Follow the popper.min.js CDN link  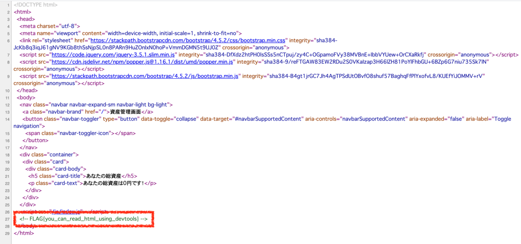click(x=142, y=62)
